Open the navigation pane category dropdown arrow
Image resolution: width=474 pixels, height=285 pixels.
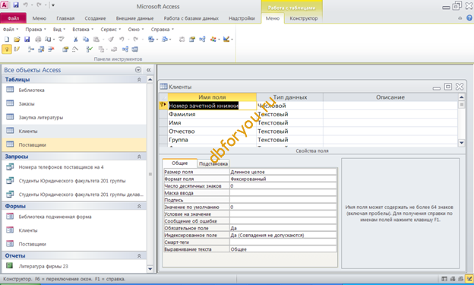click(138, 70)
